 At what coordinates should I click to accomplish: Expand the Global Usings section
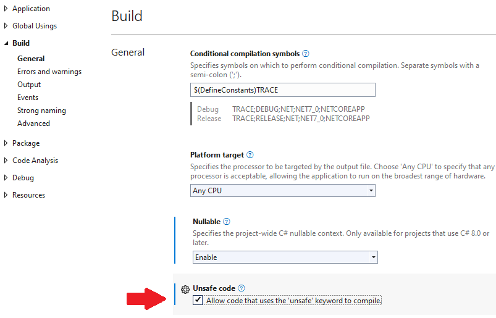click(6, 26)
